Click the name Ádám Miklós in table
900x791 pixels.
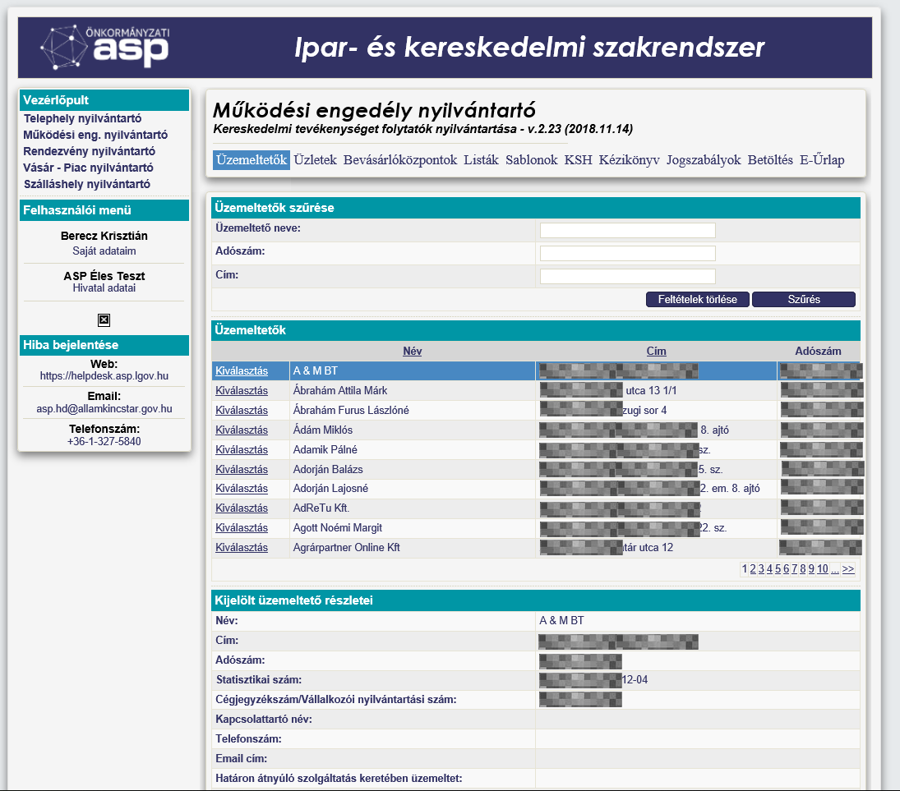[x=322, y=430]
